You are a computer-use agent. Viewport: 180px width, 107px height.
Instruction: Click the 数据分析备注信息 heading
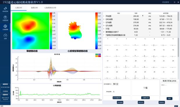(x=169, y=81)
